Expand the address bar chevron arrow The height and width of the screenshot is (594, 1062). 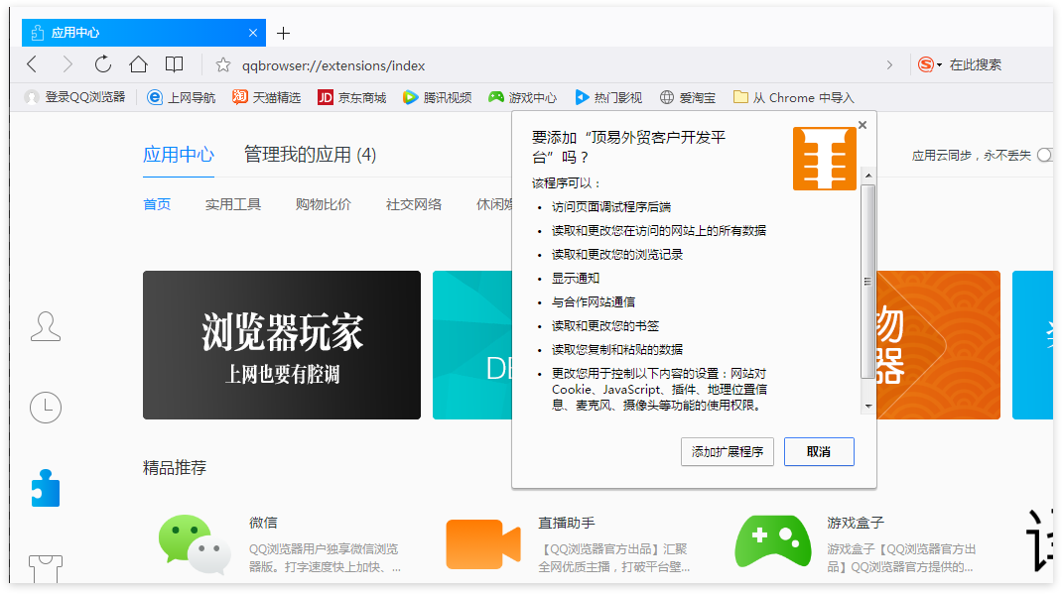point(889,64)
